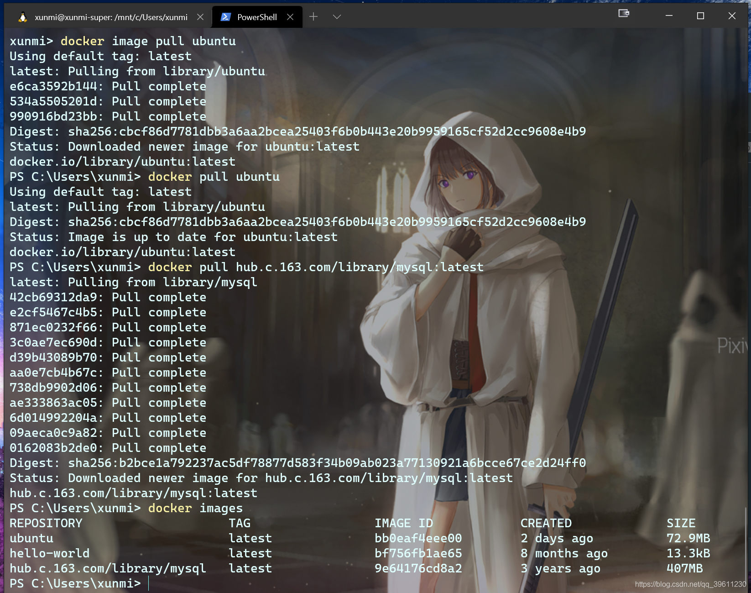The height and width of the screenshot is (593, 751).
Task: Click 'docker pull ubuntu' command text
Action: tap(214, 177)
